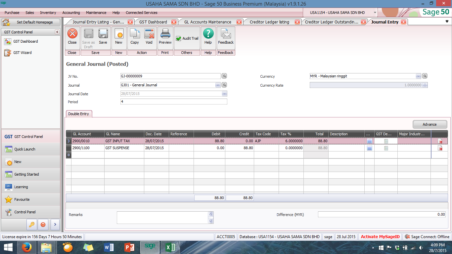Click Set Default Homepage button

click(31, 22)
